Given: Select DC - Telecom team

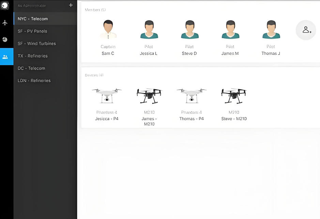Looking at the screenshot, I should 31,68.
